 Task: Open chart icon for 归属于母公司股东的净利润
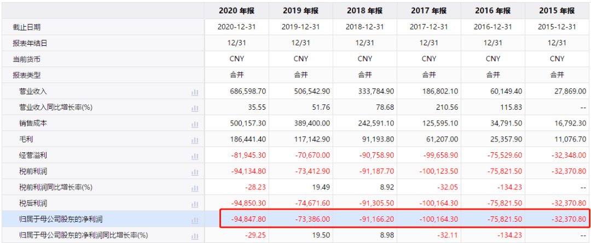click(194, 220)
